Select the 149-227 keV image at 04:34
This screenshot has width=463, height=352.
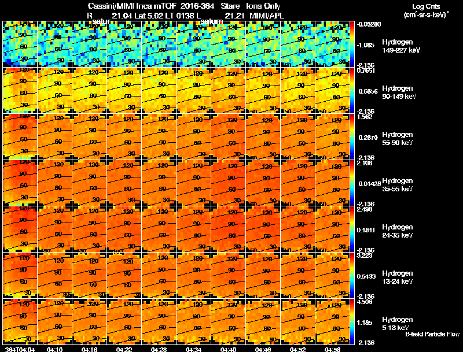[194, 44]
